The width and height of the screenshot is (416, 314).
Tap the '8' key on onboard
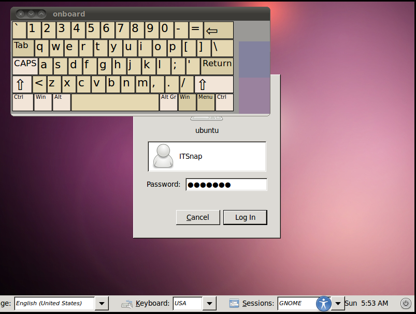click(137, 30)
